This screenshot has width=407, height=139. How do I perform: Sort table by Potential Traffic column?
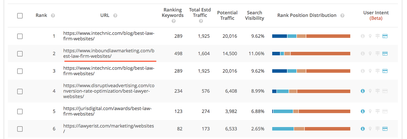(227, 15)
